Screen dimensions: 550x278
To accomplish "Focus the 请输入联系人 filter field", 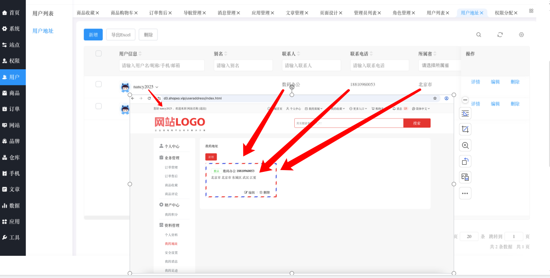I will tap(311, 65).
